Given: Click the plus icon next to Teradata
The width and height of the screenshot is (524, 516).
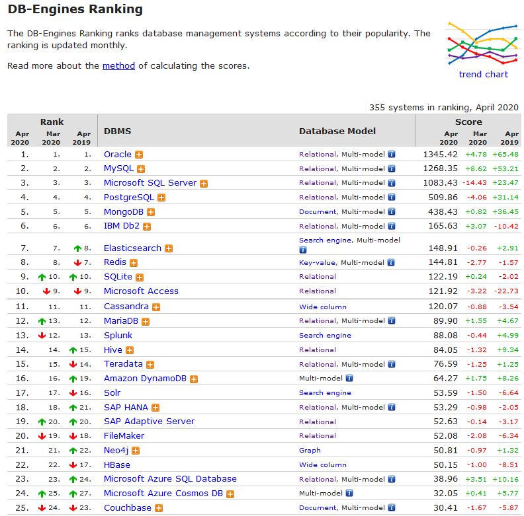Looking at the screenshot, I should [x=150, y=365].
